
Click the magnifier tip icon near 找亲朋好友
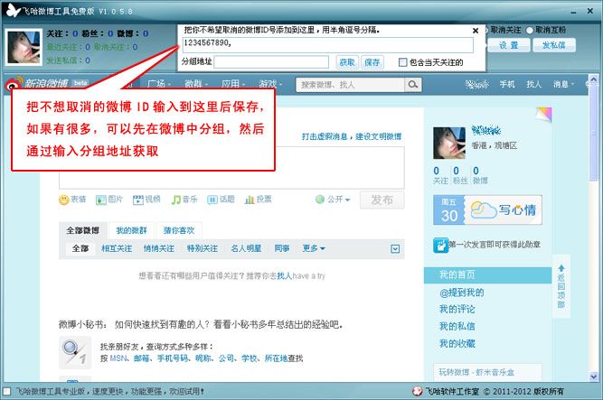click(75, 352)
